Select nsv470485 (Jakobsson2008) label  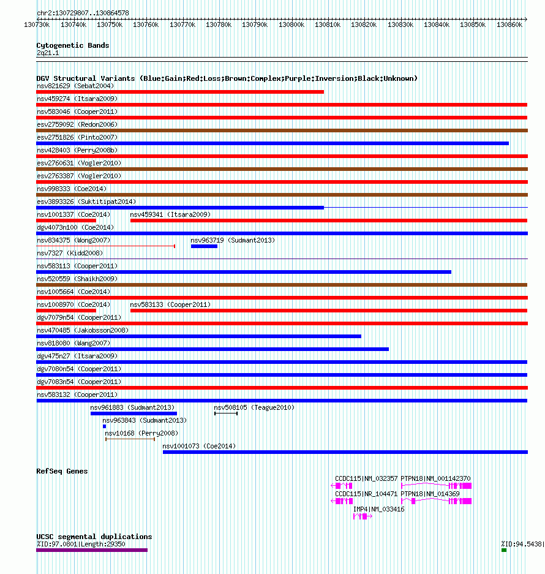83,330
